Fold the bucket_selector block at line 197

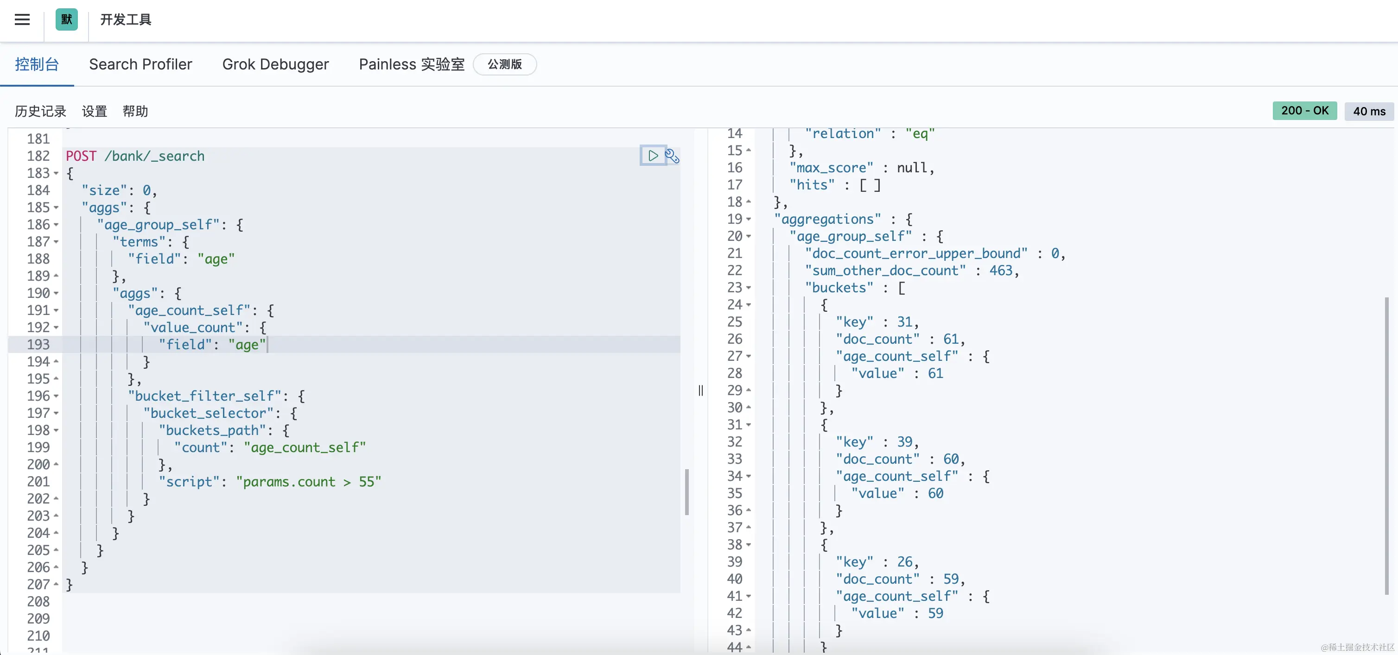56,413
